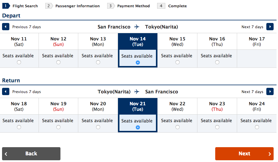Click the Depart next 7 days arrow icon
The image size is (278, 162).
pos(270,27)
